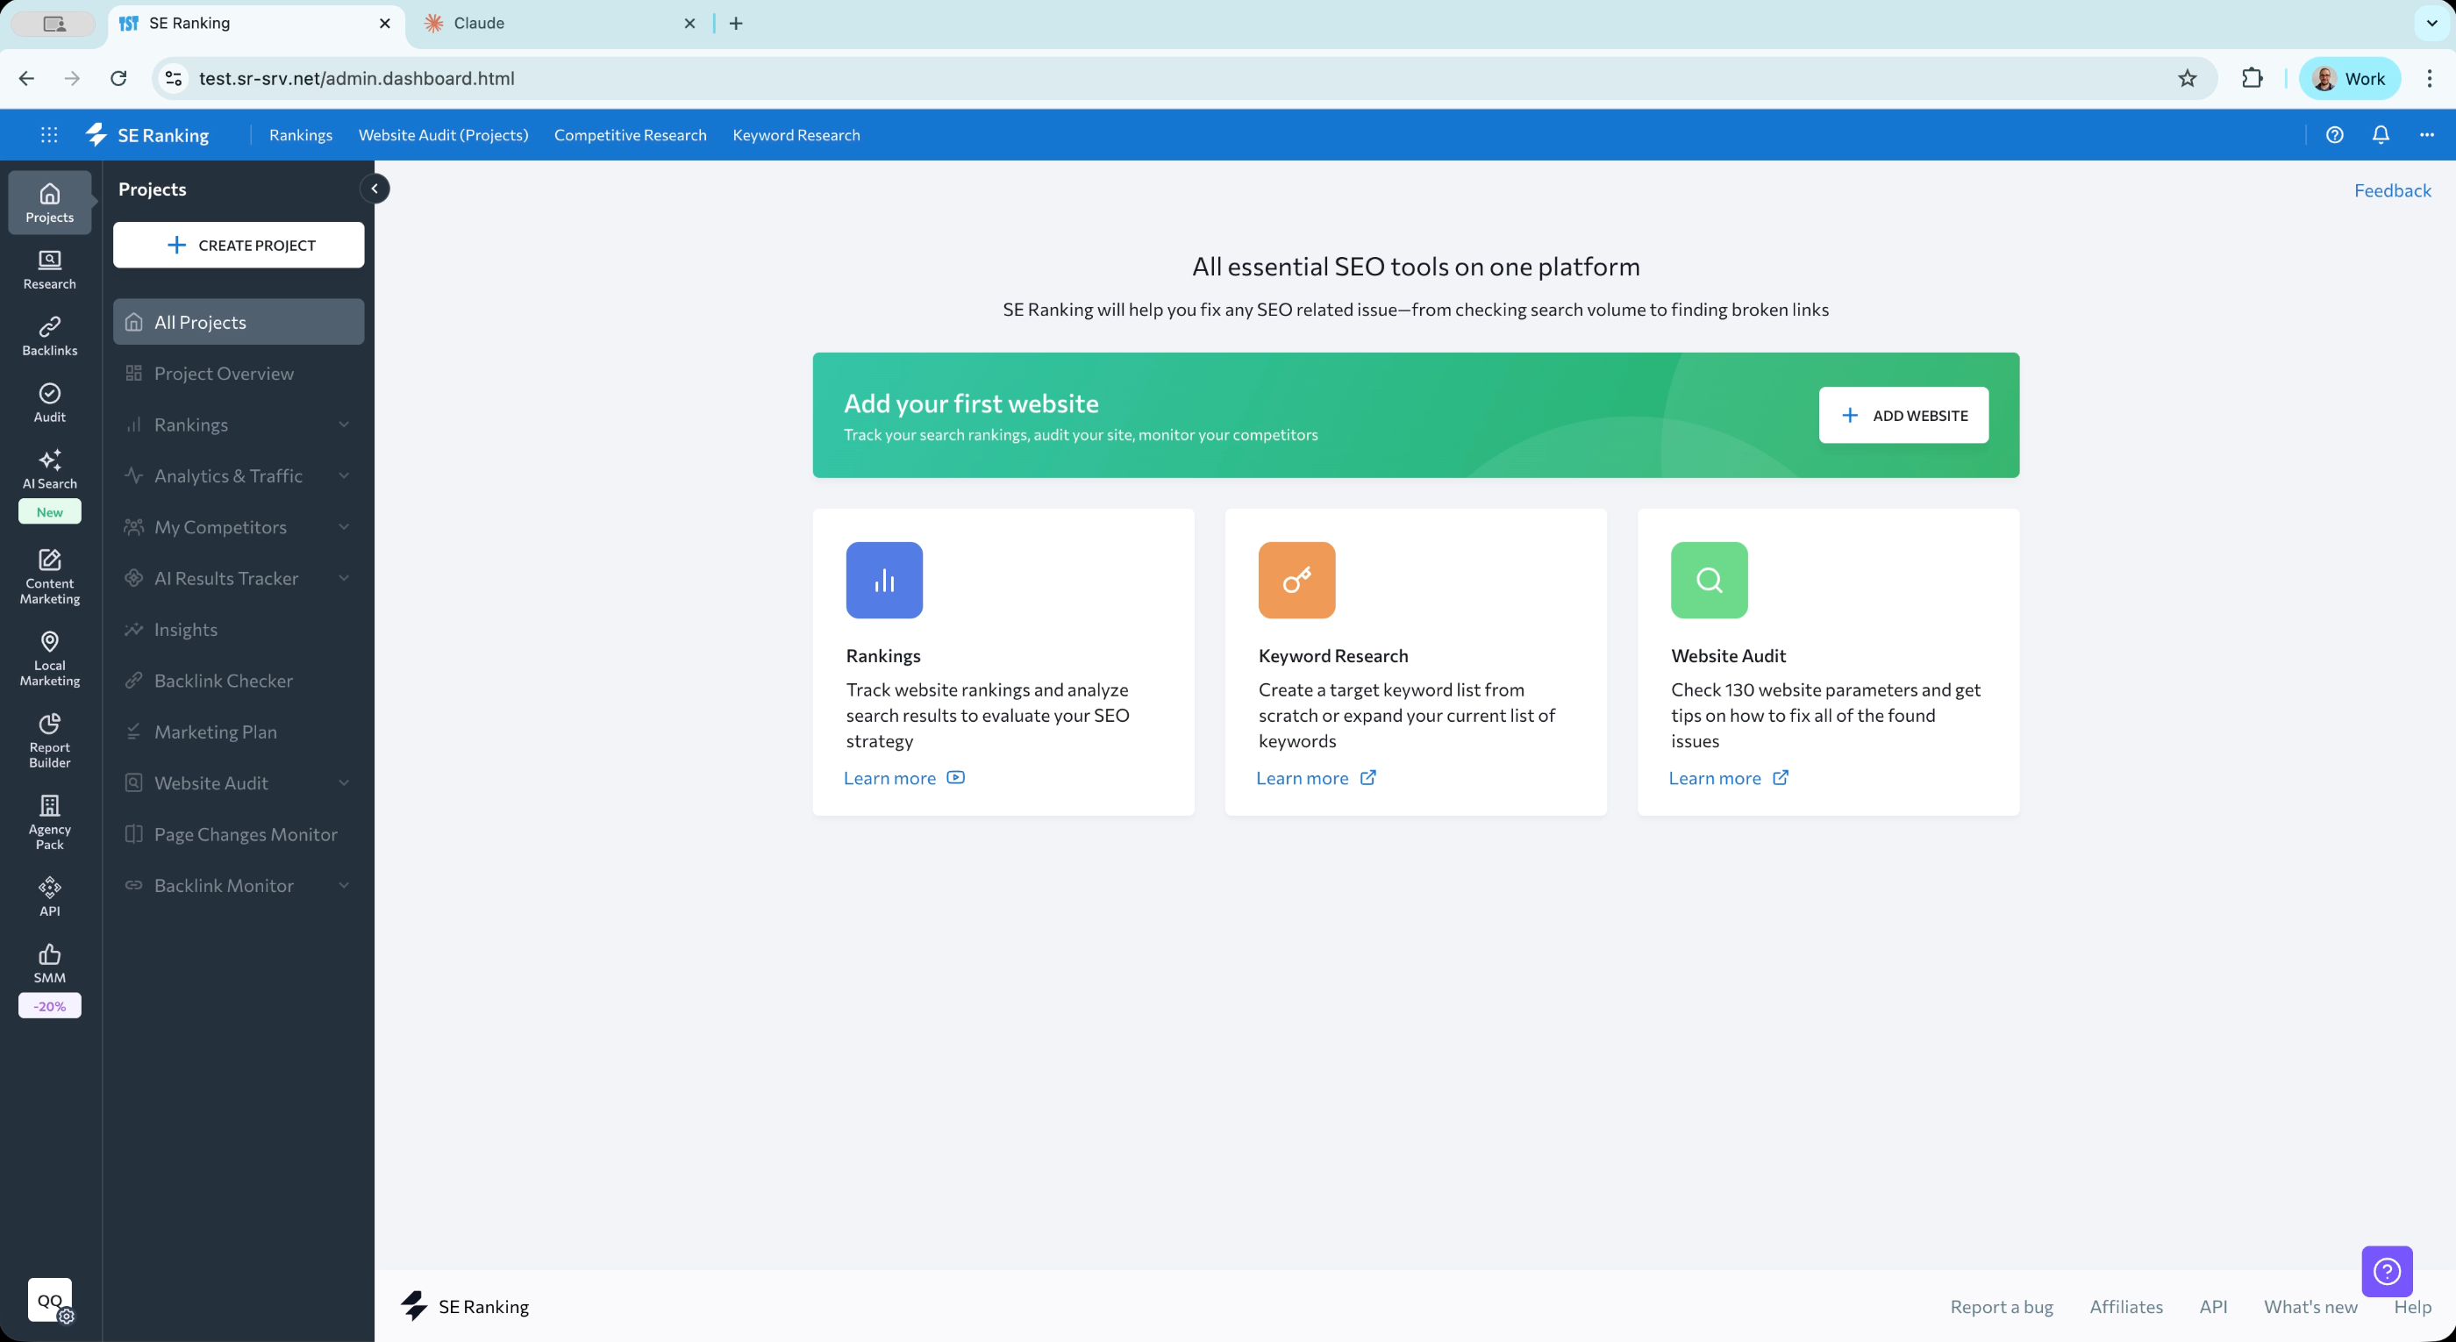Image resolution: width=2456 pixels, height=1342 pixels.
Task: Open the Agency Pack sidebar icon
Action: pyautogui.click(x=50, y=823)
